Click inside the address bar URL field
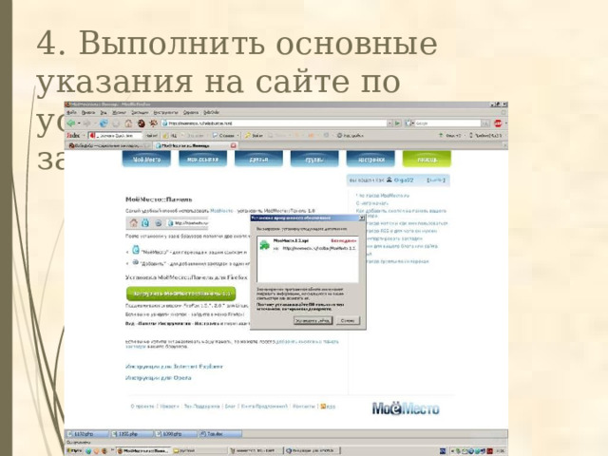 [275, 123]
